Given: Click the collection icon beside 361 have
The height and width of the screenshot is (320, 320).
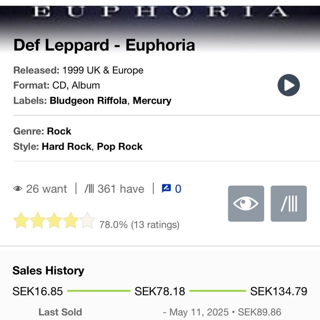Looking at the screenshot, I should (x=89, y=188).
